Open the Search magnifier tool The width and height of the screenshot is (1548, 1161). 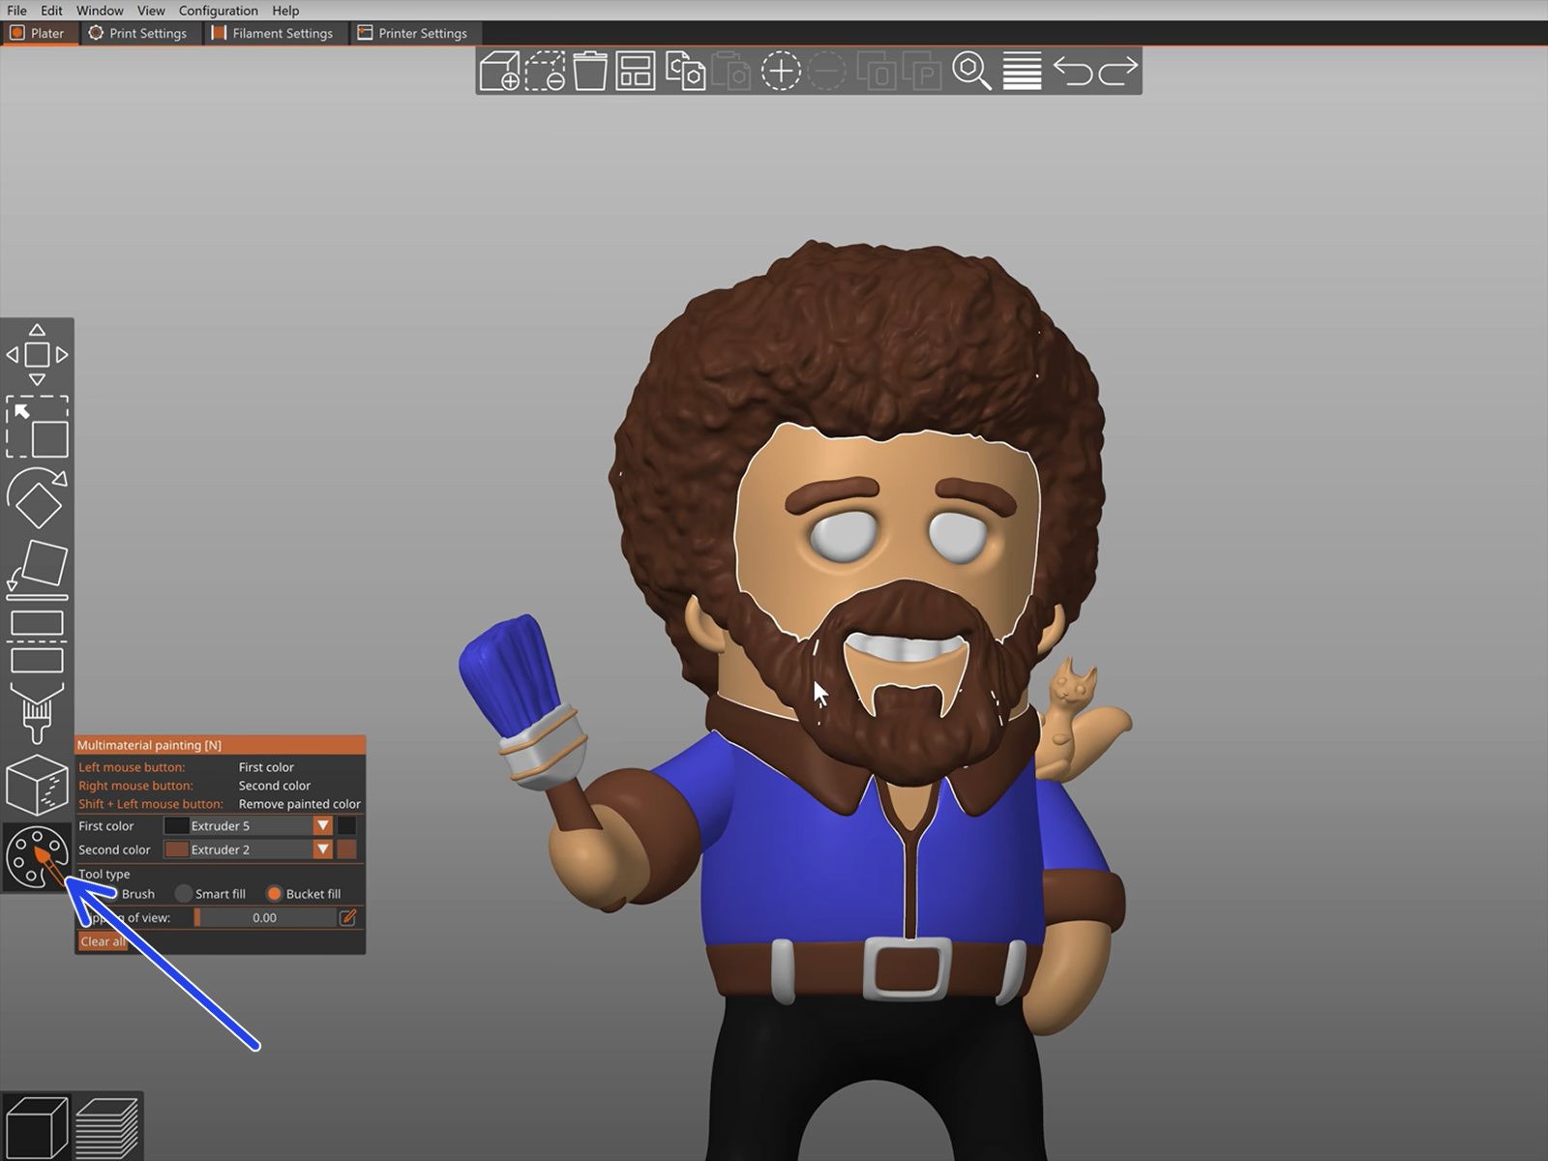pyautogui.click(x=972, y=72)
